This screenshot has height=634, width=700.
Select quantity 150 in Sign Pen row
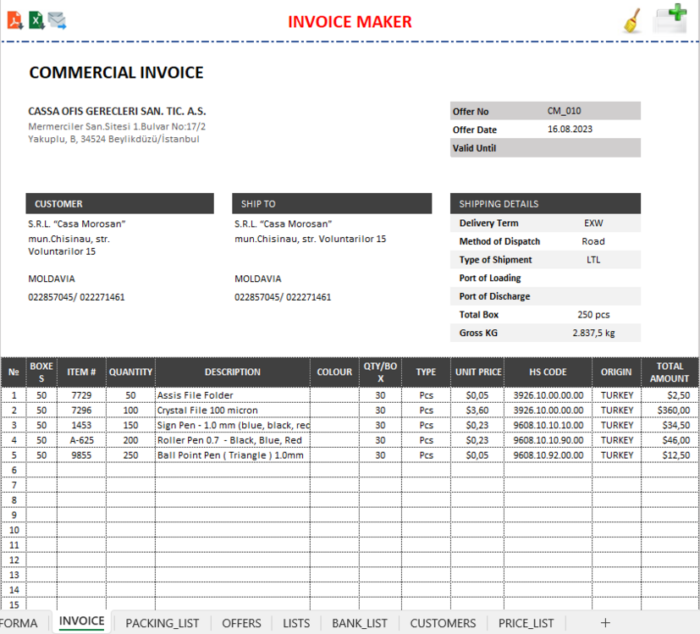(130, 425)
